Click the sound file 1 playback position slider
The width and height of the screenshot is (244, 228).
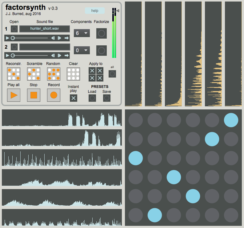point(30,38)
